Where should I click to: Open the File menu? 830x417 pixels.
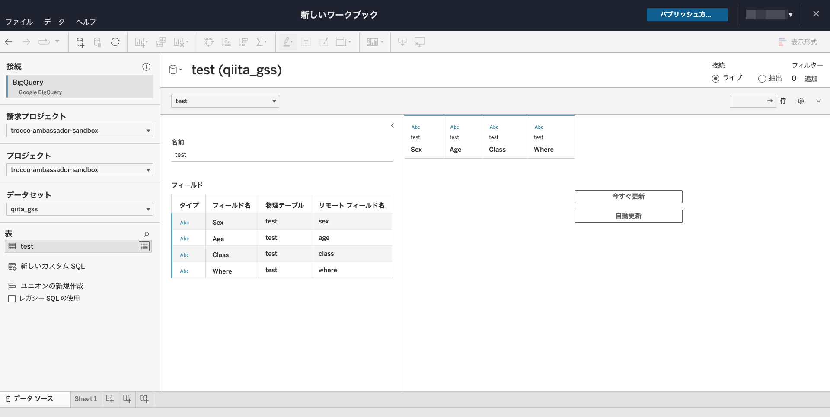tap(19, 22)
